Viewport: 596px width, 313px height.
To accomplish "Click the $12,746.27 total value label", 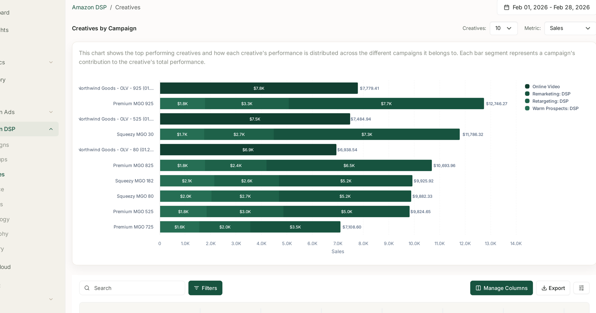I will tap(497, 104).
